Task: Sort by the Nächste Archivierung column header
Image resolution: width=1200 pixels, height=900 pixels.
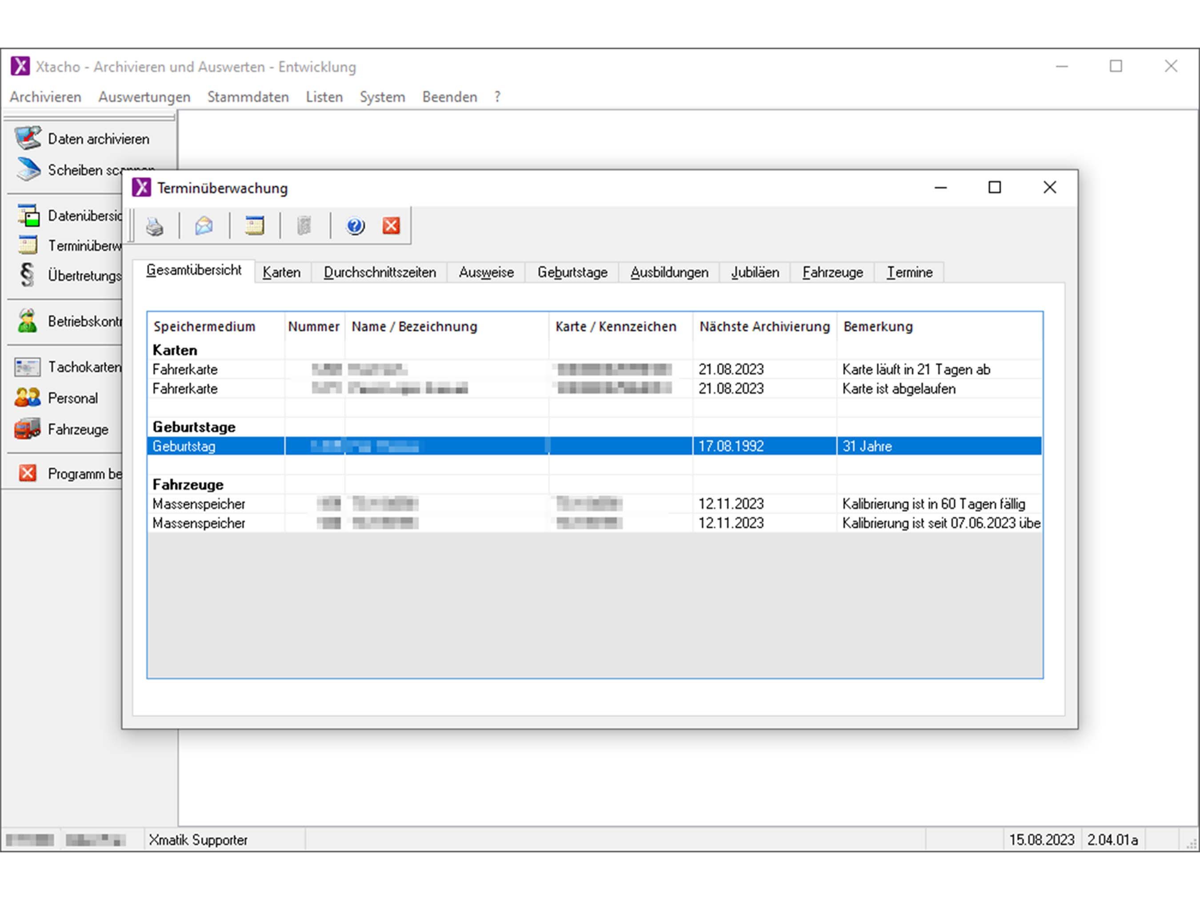Action: [x=764, y=327]
